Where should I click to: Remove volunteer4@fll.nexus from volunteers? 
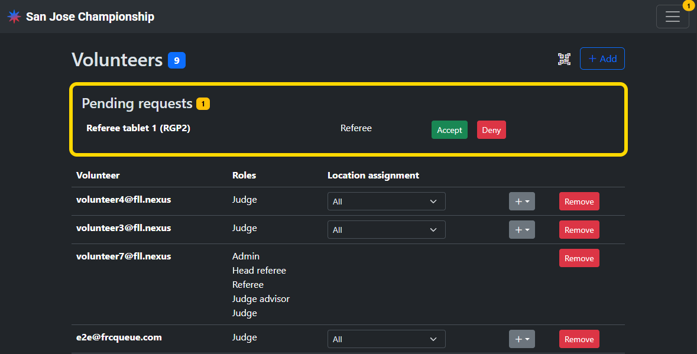pos(579,202)
